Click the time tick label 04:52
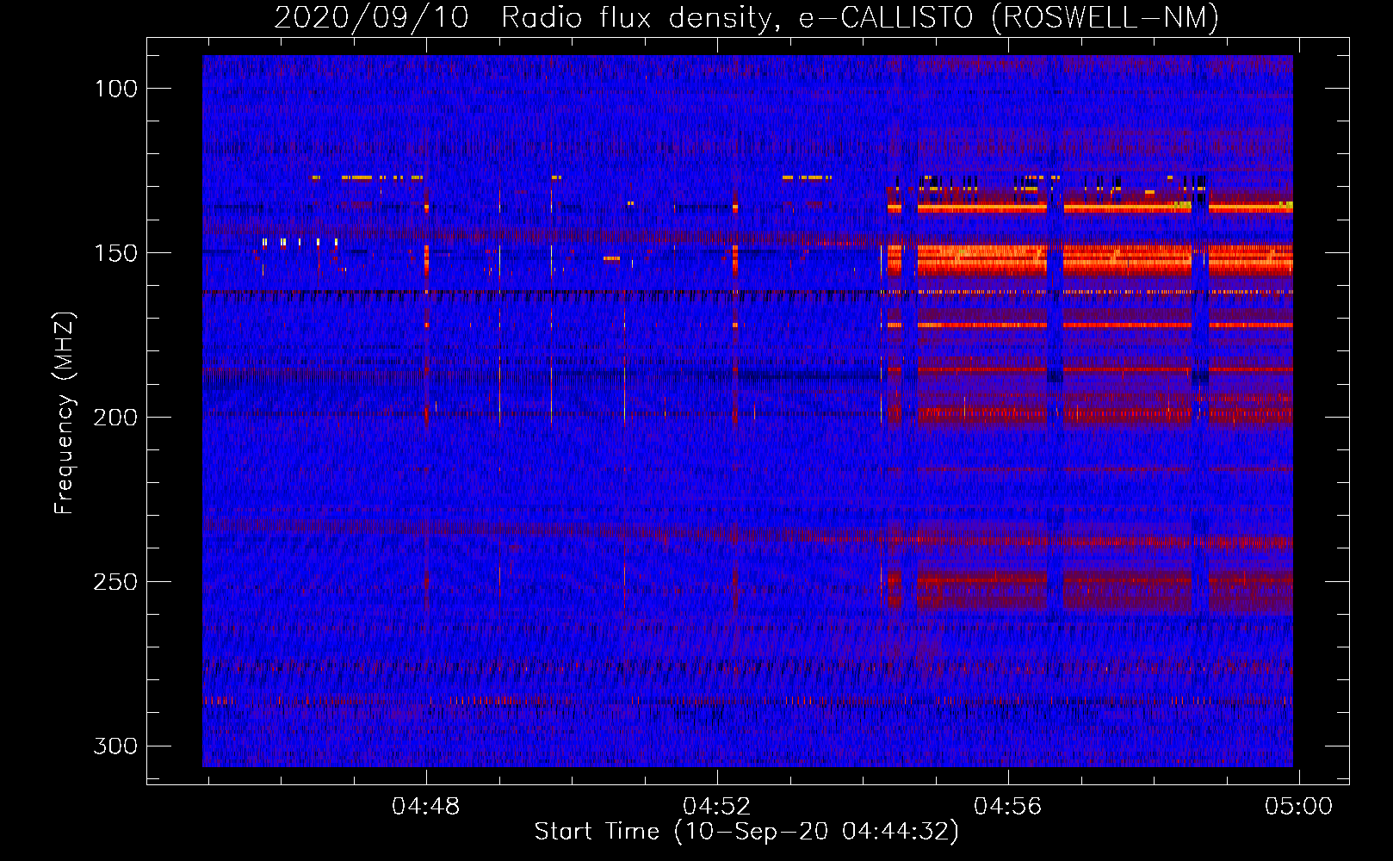1393x861 pixels. pyautogui.click(x=716, y=807)
